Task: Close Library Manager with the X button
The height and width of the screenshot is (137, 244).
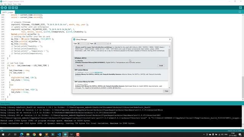Action: [x=170, y=39]
